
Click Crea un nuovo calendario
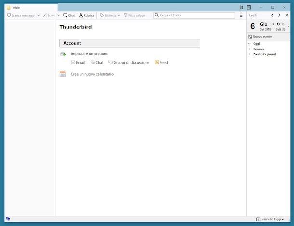92,74
